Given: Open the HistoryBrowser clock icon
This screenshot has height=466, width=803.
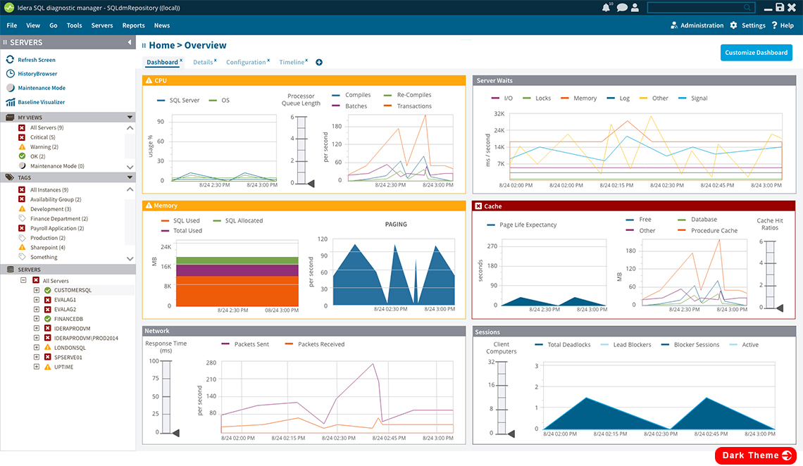Looking at the screenshot, I should [x=11, y=74].
